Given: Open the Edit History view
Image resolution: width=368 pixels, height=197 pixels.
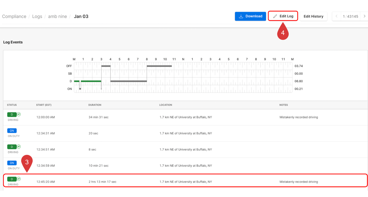Looking at the screenshot, I should click(313, 16).
